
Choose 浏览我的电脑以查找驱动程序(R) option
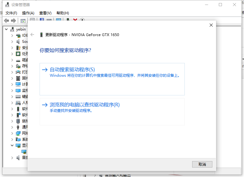(112, 112)
